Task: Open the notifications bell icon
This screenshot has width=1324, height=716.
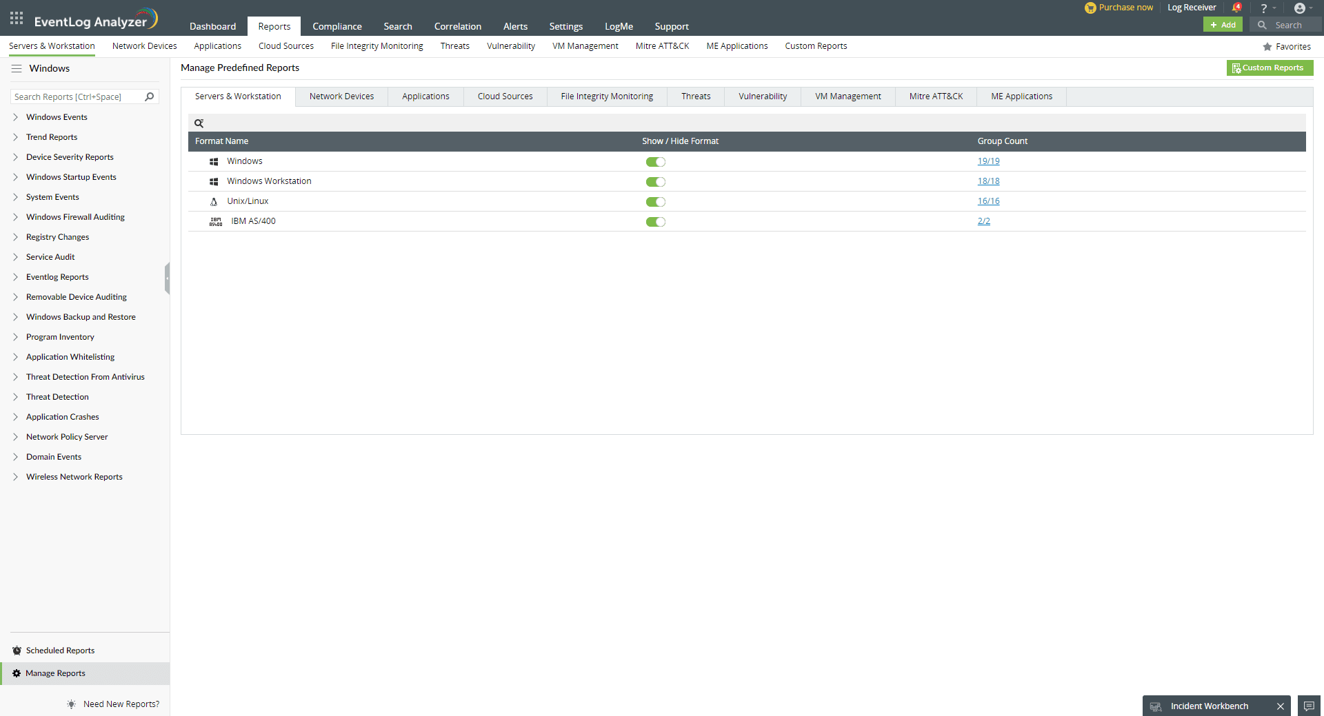Action: coord(1236,8)
